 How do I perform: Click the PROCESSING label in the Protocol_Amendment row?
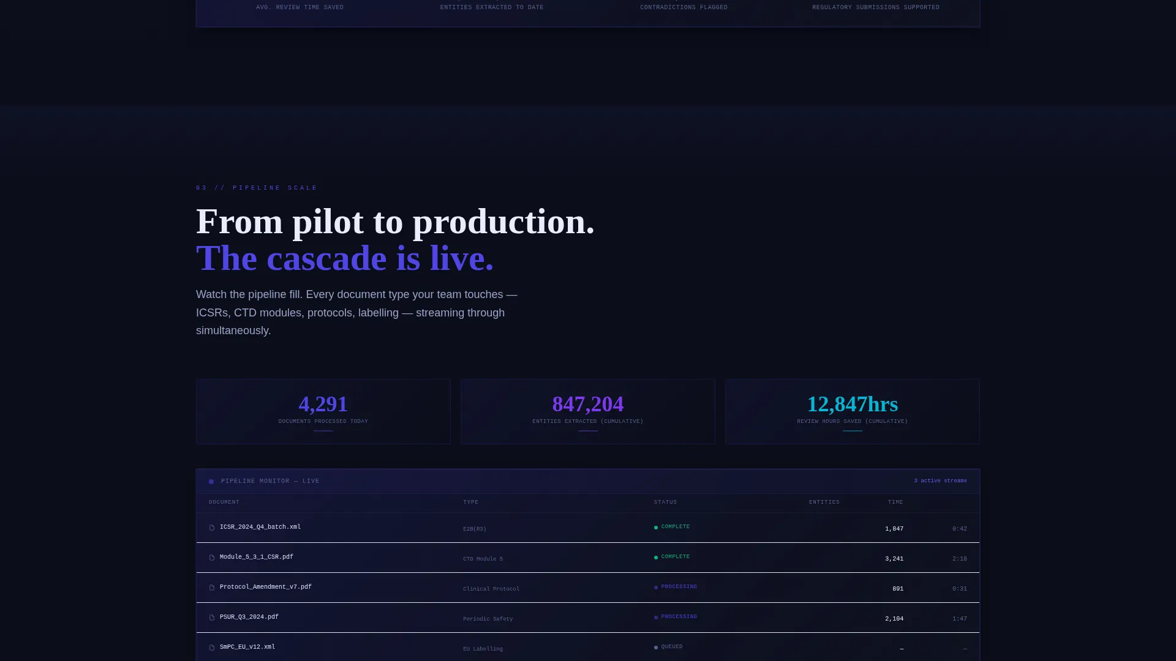point(679,587)
